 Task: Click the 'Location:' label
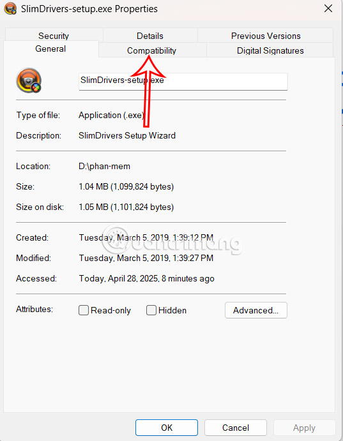[x=33, y=166]
